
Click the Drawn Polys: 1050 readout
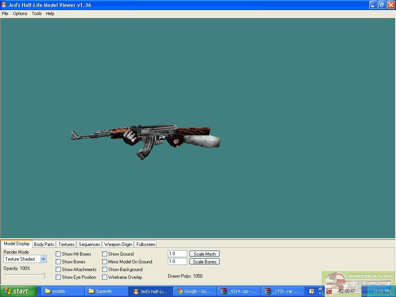185,276
